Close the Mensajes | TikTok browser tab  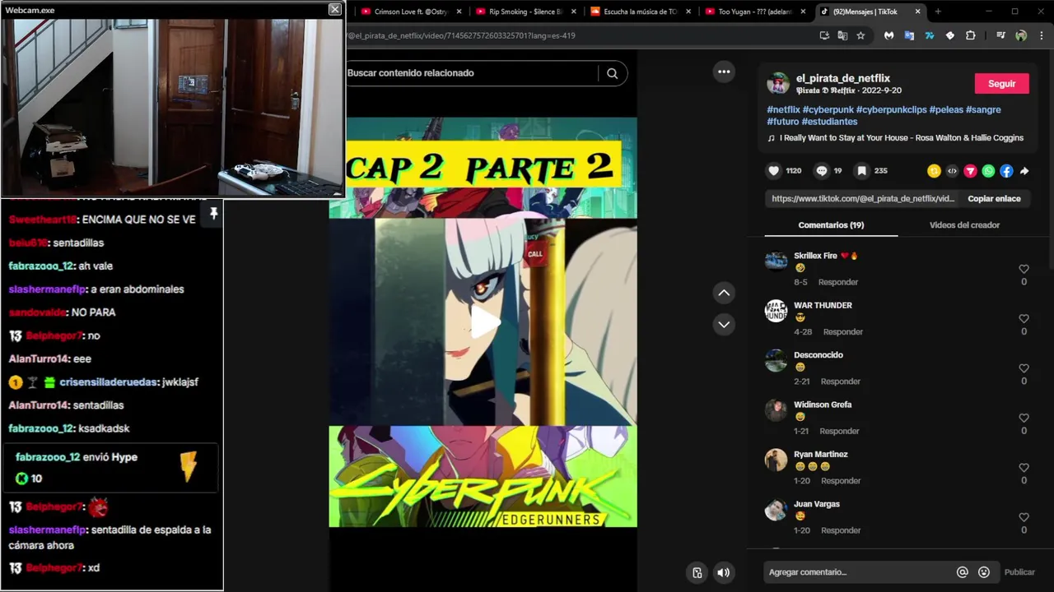(917, 12)
